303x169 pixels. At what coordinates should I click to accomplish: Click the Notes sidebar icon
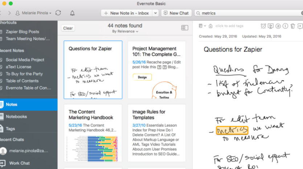pos(1,105)
